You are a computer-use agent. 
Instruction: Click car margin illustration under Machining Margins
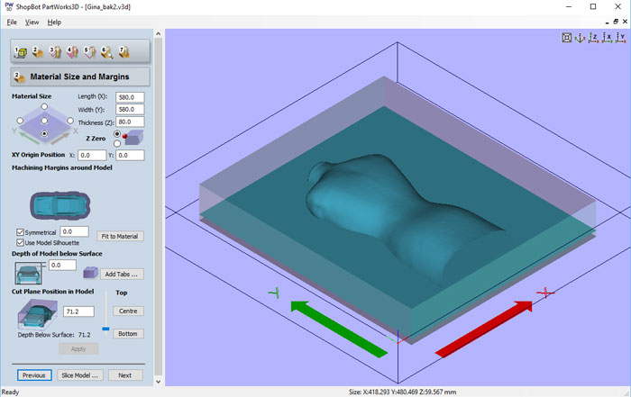click(x=60, y=206)
